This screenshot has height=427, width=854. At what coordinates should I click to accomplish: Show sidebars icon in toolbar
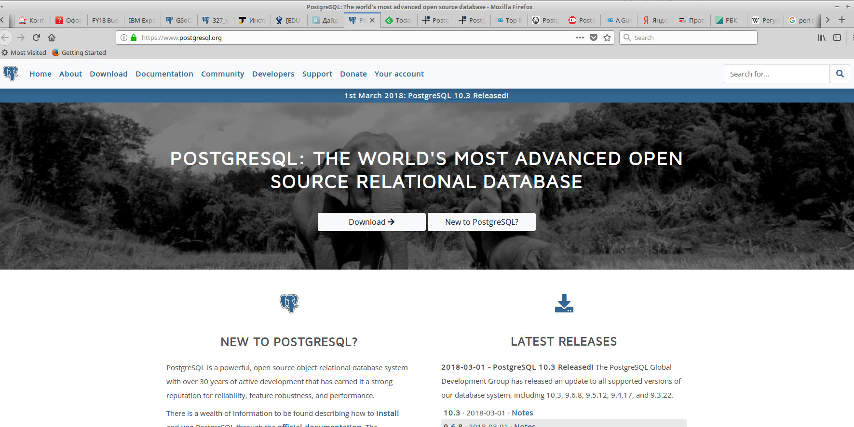tap(837, 38)
